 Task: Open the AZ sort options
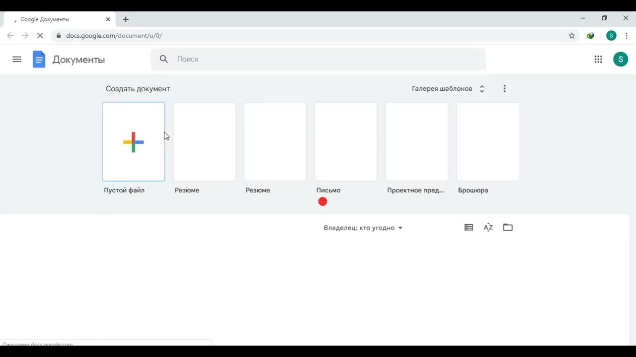[488, 228]
